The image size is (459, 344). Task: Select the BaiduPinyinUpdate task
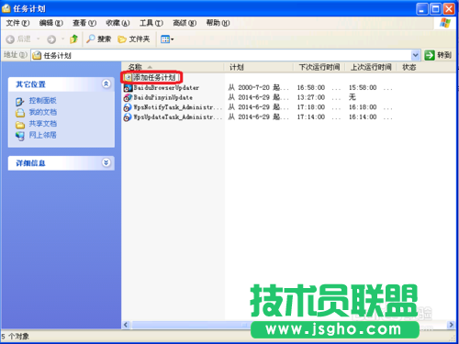click(x=163, y=97)
